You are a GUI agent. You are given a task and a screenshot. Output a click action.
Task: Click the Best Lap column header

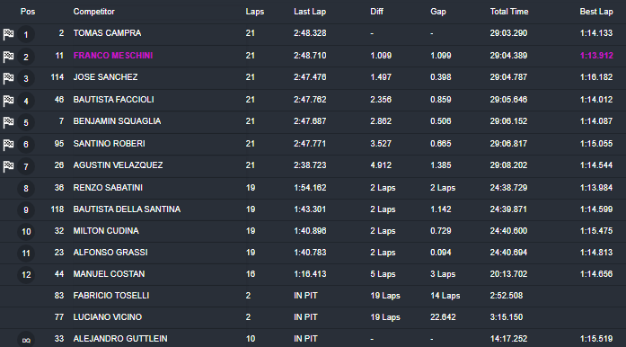[596, 12]
